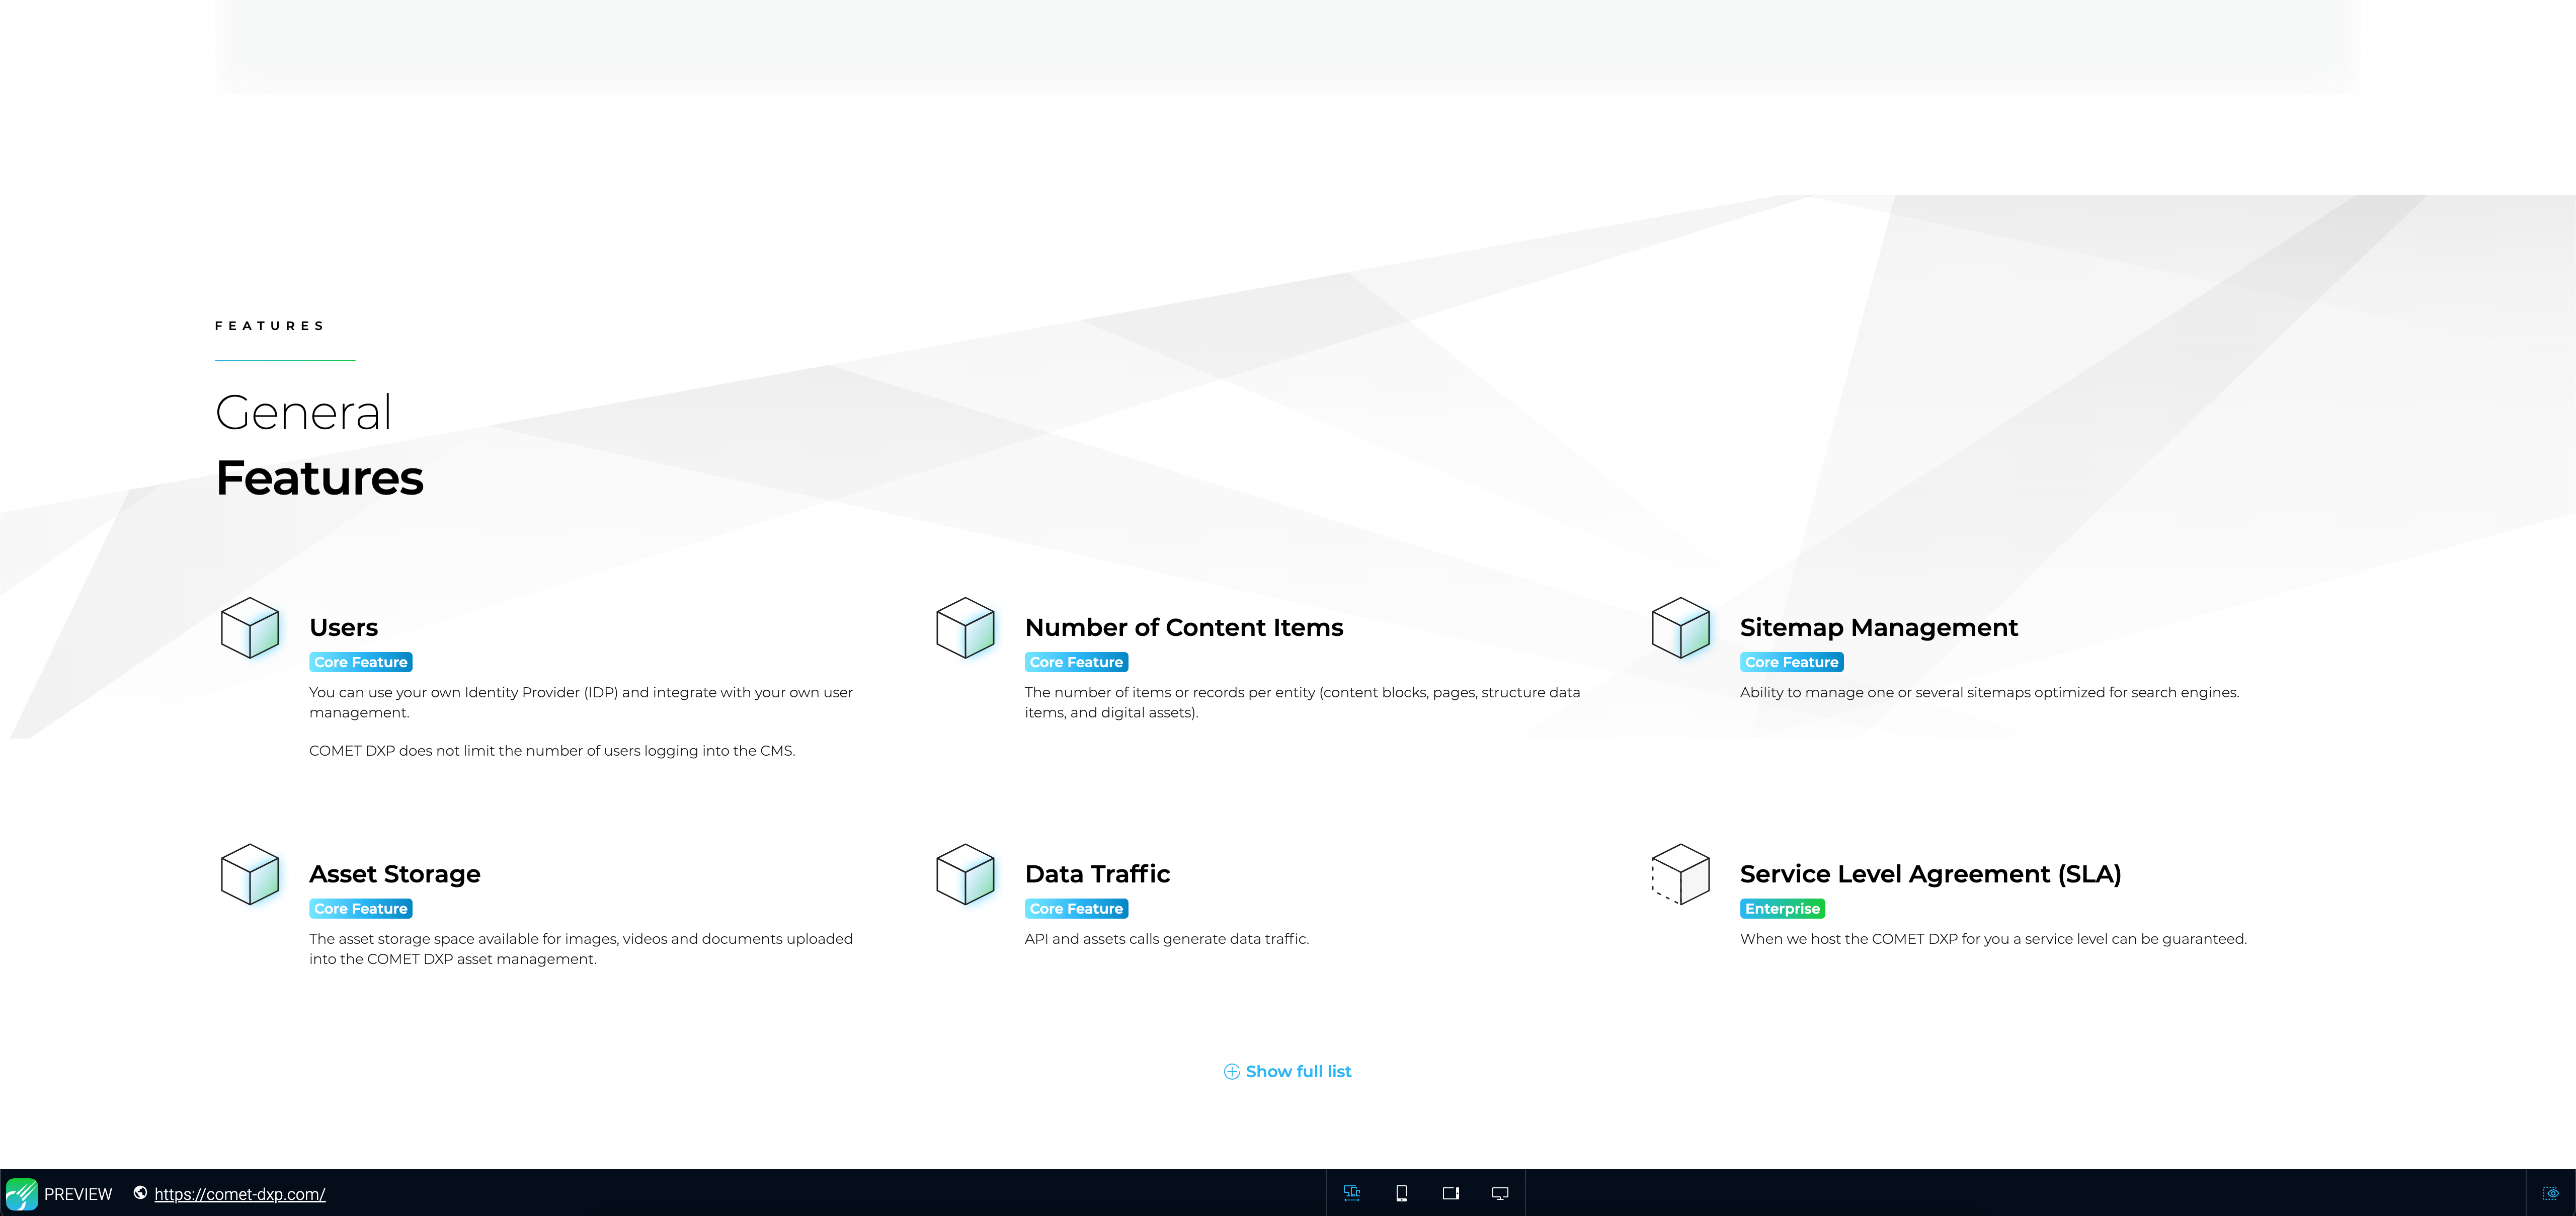Toggle preview visibility with the eye icon
2576x1216 pixels.
(x=2551, y=1193)
